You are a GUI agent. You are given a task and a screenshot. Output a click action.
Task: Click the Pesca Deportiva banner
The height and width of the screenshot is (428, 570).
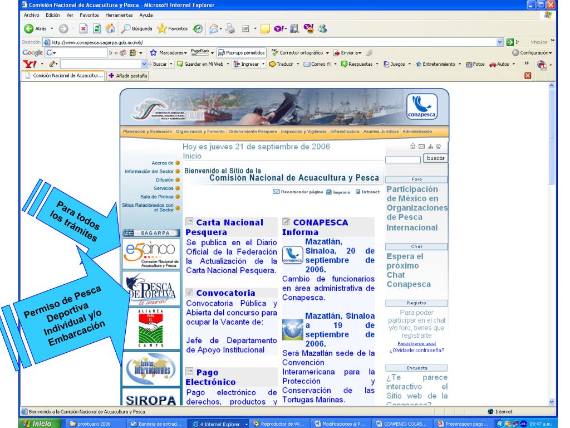(x=151, y=288)
